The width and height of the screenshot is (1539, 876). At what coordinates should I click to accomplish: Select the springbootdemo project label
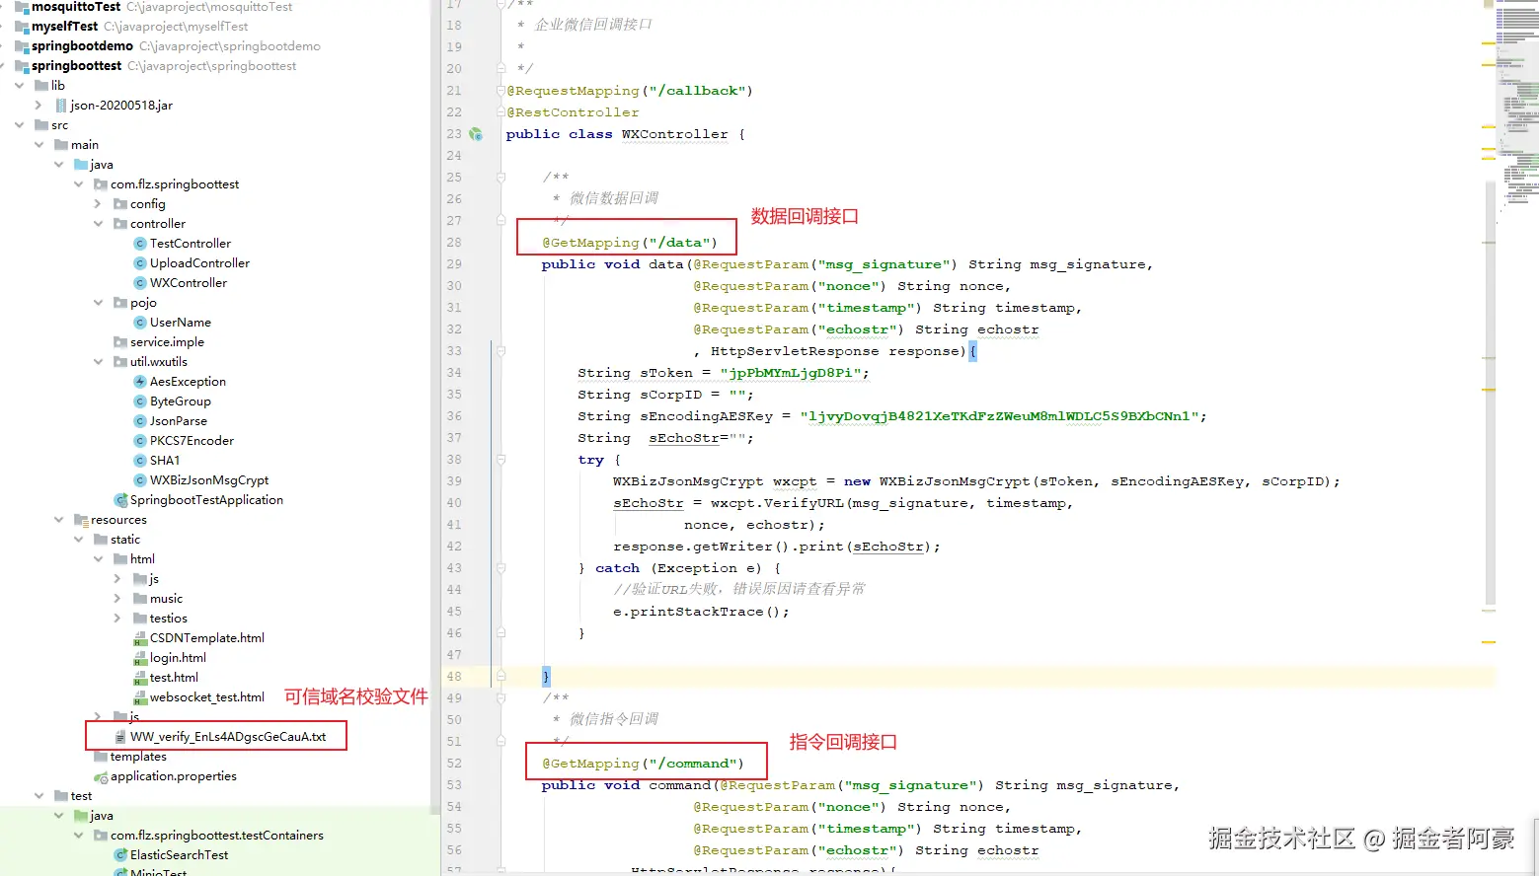click(x=82, y=46)
